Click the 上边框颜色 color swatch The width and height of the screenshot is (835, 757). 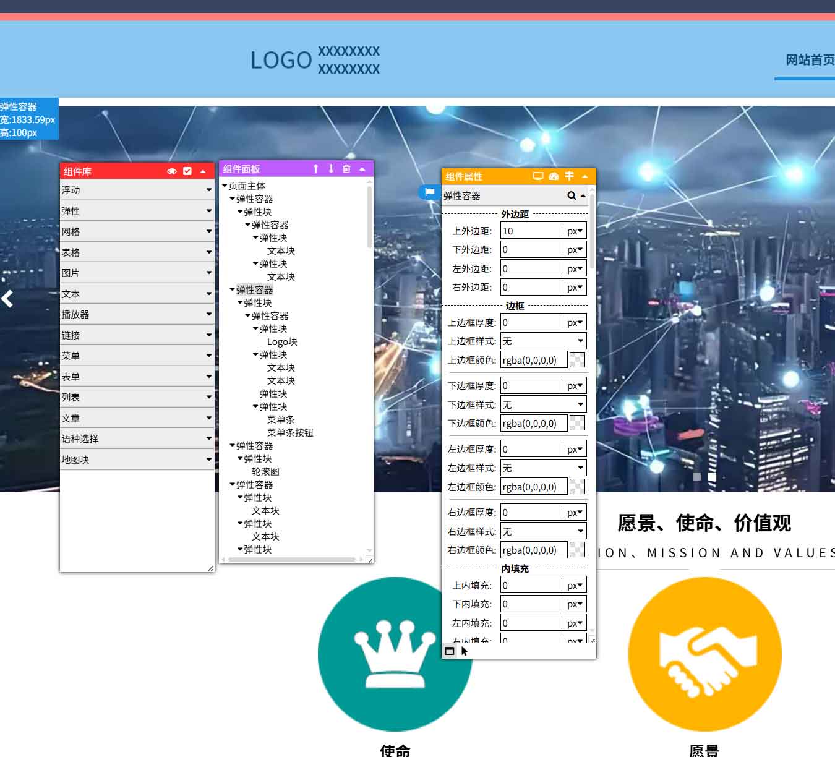click(x=577, y=360)
